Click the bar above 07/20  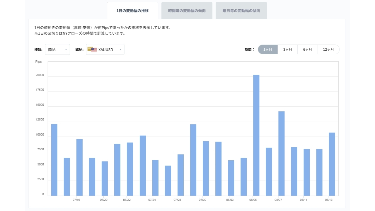click(x=105, y=178)
